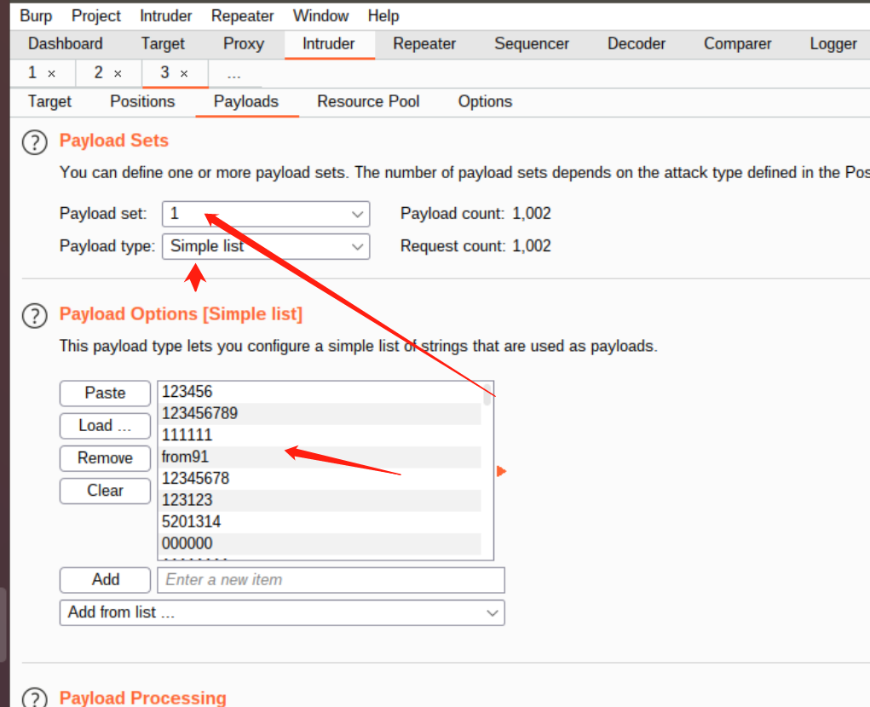Open the Window menu
The height and width of the screenshot is (707, 870).
[x=320, y=16]
